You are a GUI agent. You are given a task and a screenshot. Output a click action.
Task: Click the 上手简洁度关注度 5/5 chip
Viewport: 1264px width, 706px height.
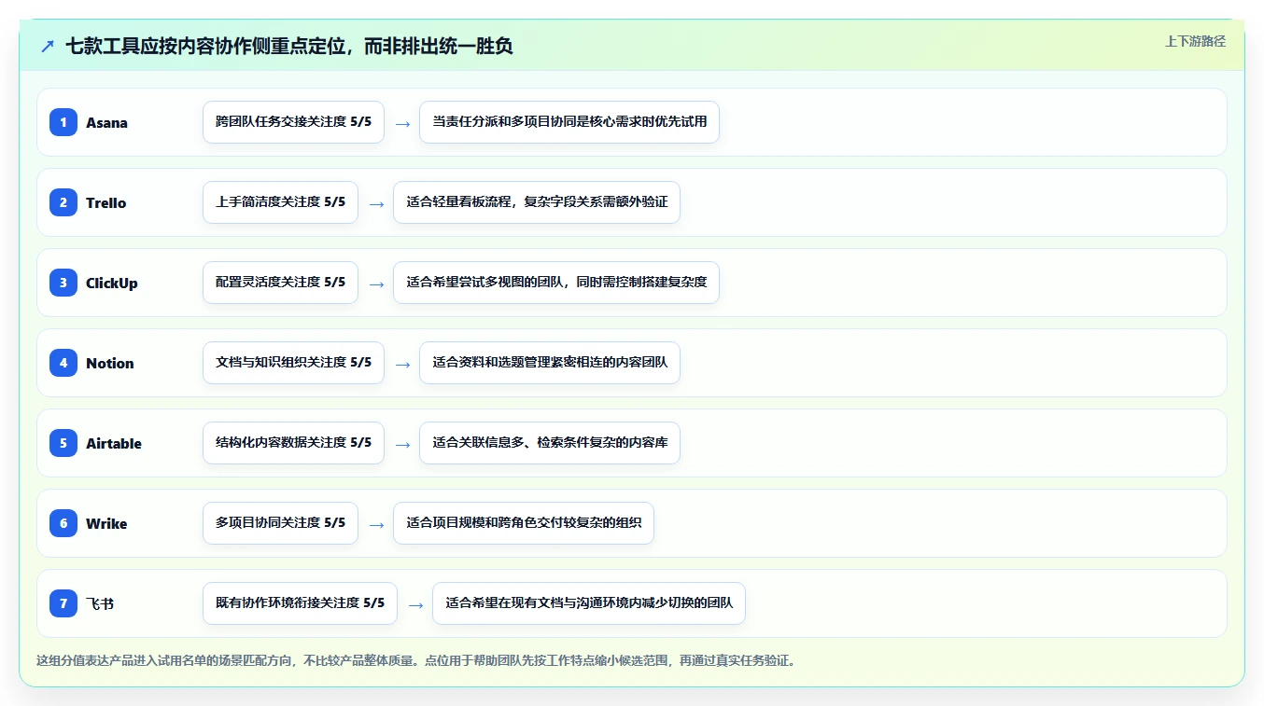[x=280, y=202]
